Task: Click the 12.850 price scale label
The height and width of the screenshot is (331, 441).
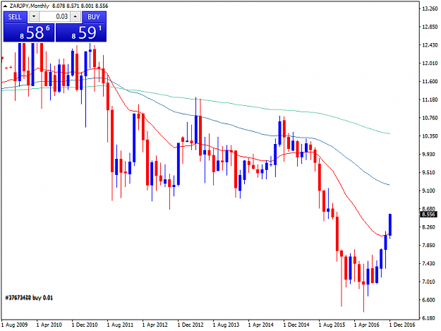Action: point(430,27)
